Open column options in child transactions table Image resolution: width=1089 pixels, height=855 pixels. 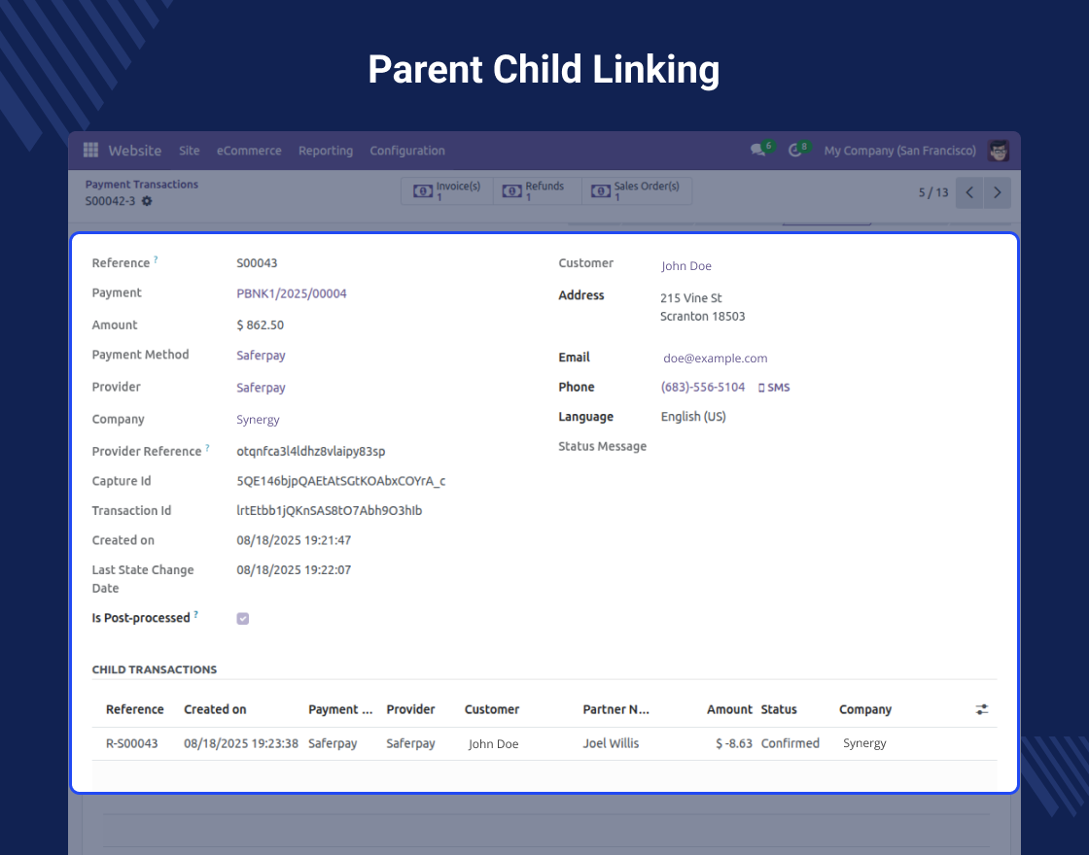[x=981, y=709]
